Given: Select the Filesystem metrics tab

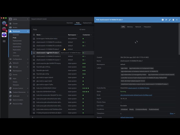Looking at the screenshot, I should point(147,27).
